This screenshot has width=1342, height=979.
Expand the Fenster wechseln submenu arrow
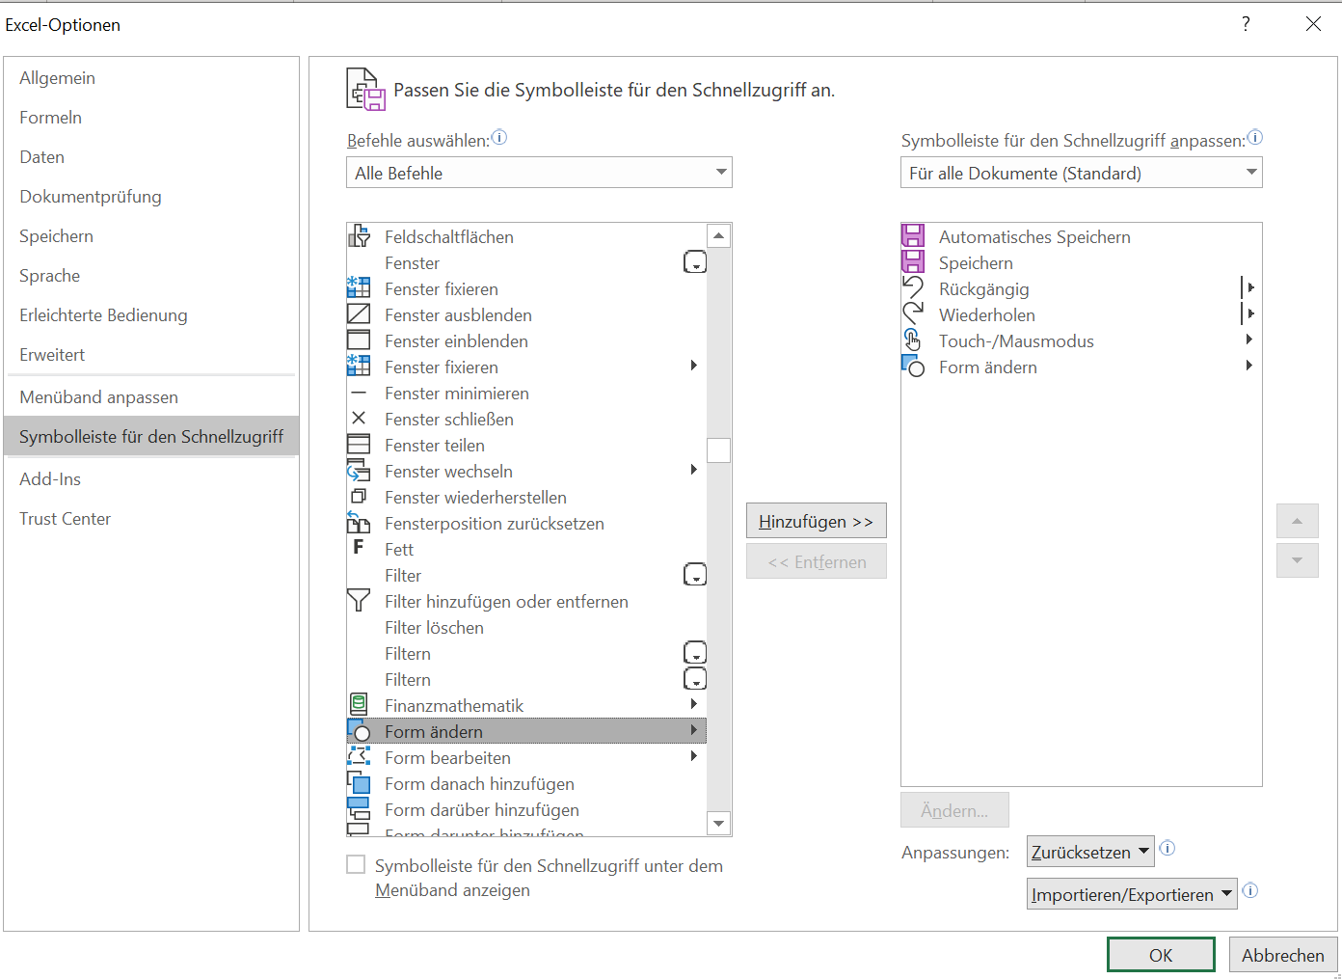(x=693, y=470)
